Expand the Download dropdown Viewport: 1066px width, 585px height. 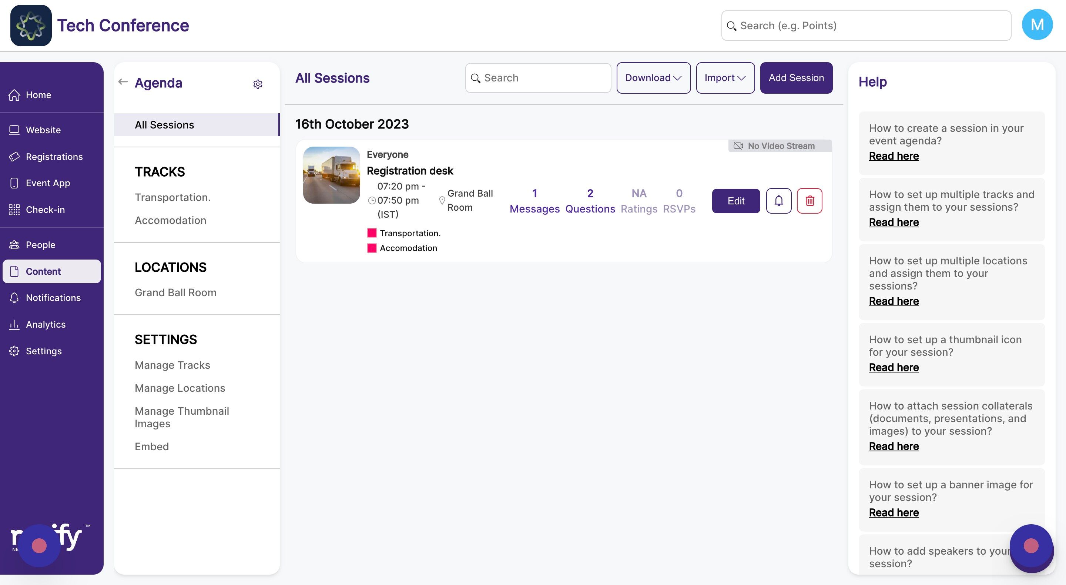point(653,78)
